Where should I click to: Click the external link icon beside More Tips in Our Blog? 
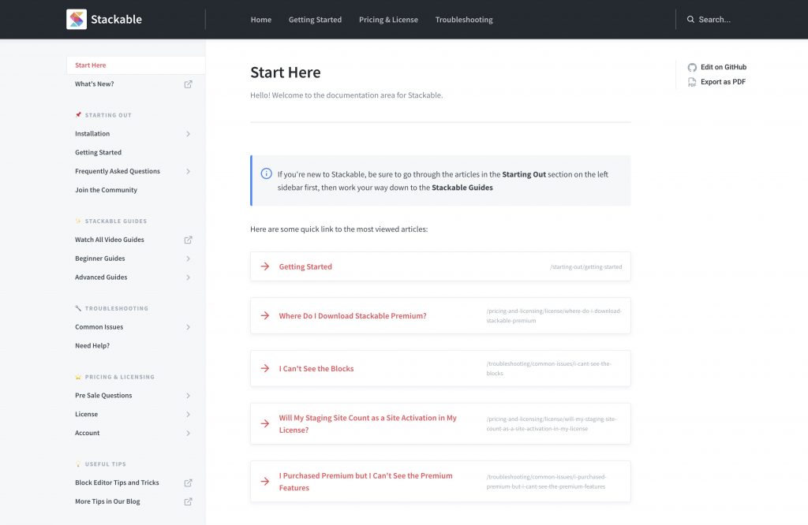click(188, 501)
